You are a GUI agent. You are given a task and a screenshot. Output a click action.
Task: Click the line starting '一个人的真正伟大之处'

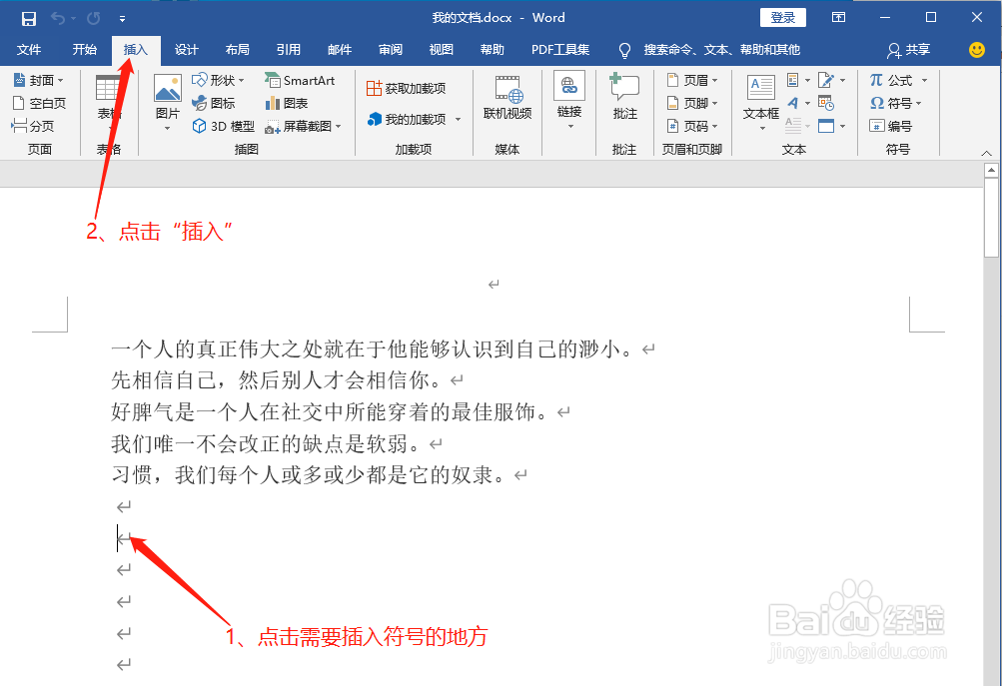pyautogui.click(x=373, y=349)
